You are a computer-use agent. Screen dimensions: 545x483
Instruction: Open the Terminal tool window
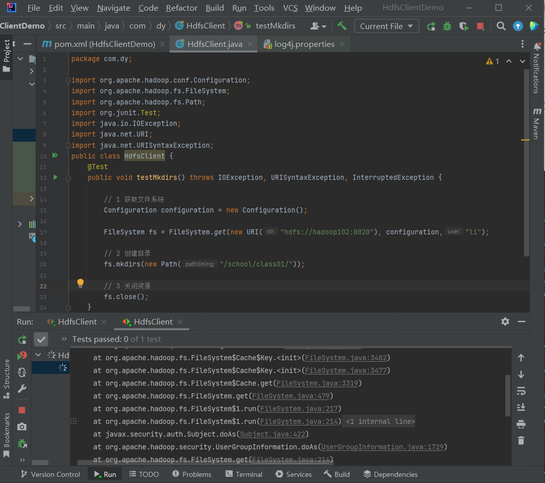tap(244, 474)
